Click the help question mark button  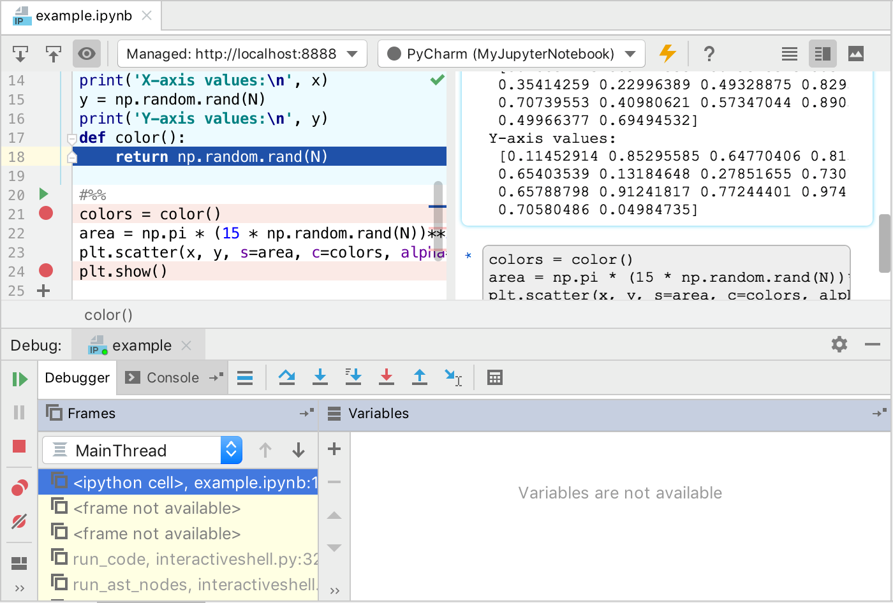(709, 54)
